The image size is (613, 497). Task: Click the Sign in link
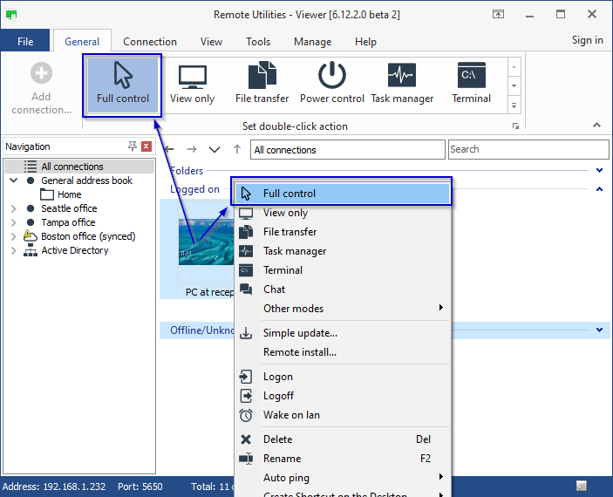587,40
